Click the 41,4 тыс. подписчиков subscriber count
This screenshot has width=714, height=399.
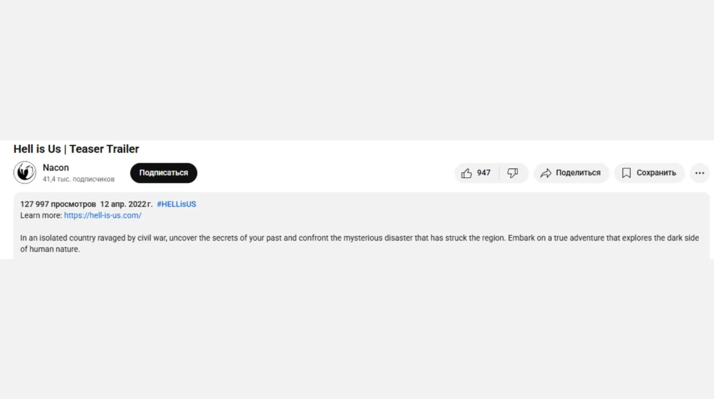tap(78, 179)
